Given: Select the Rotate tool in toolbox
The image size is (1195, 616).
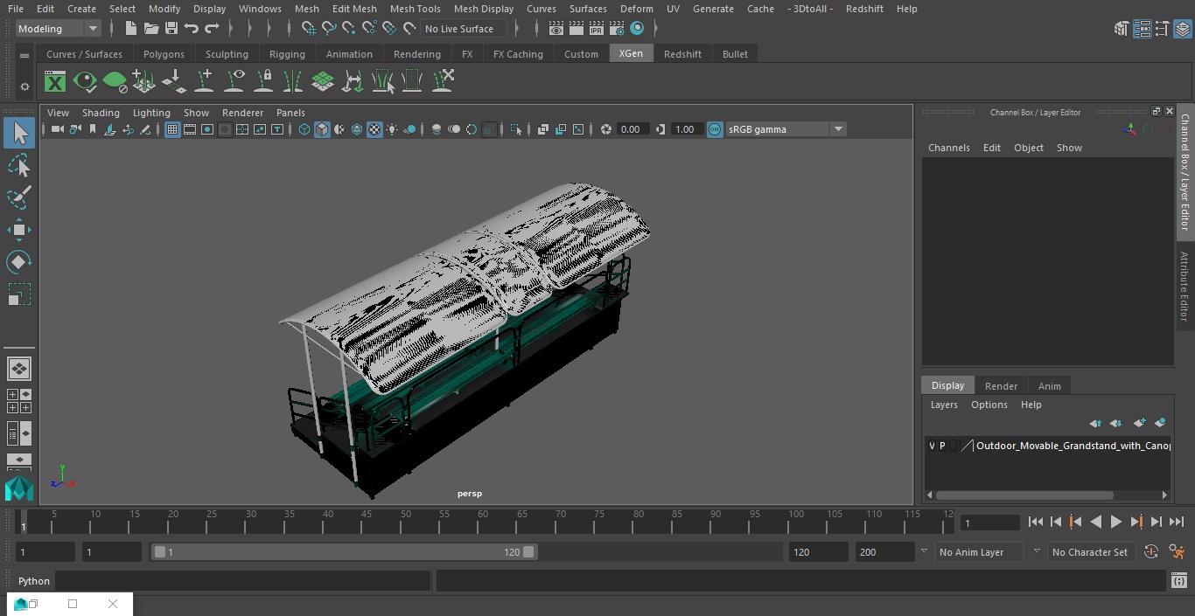Looking at the screenshot, I should [19, 262].
